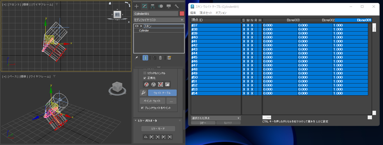
Task: Open [パース] viewport view menu
Action: [x=13, y=76]
